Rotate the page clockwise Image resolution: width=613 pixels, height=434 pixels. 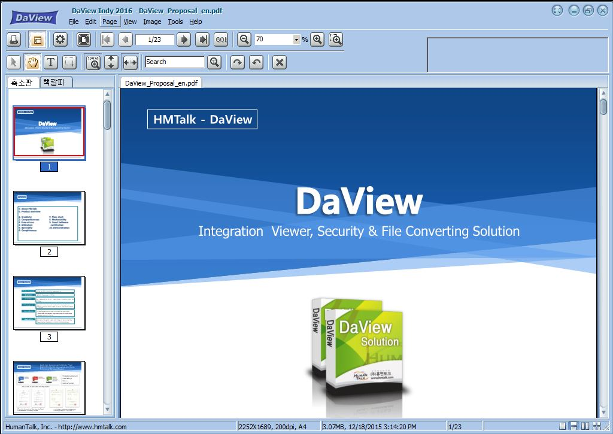point(237,62)
